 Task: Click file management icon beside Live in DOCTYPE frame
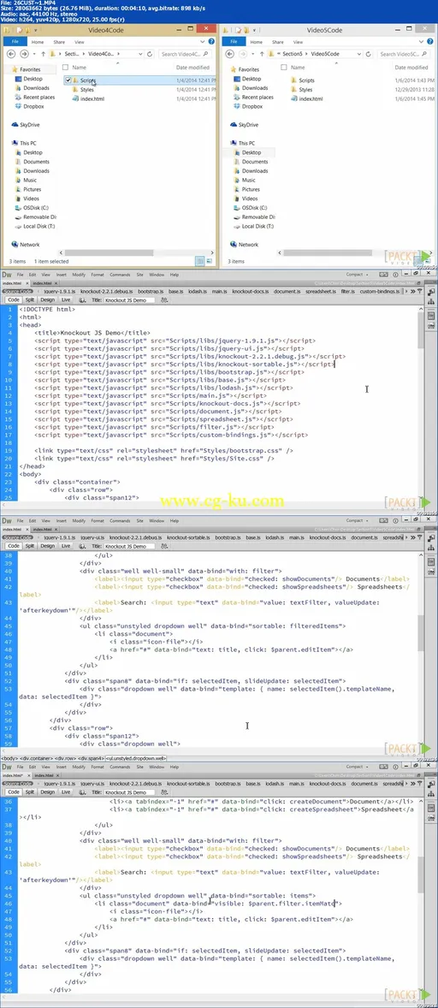pyautogui.click(x=81, y=299)
